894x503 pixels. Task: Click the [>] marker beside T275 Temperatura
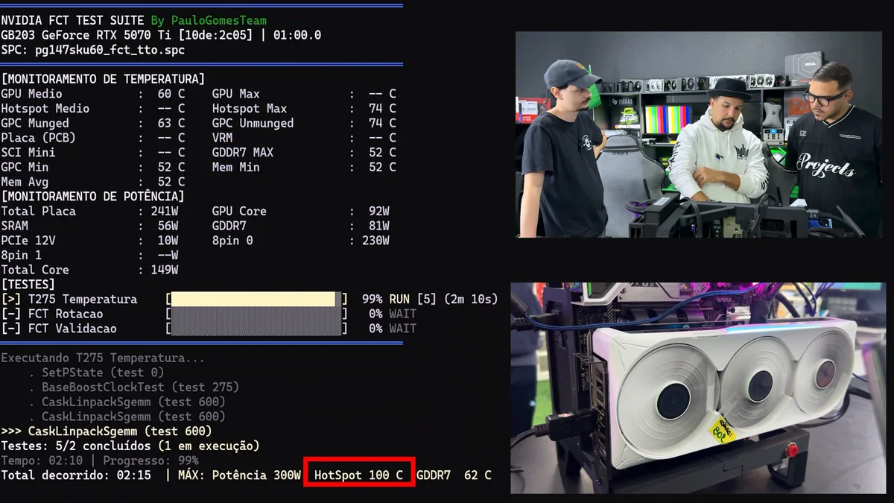[10, 300]
